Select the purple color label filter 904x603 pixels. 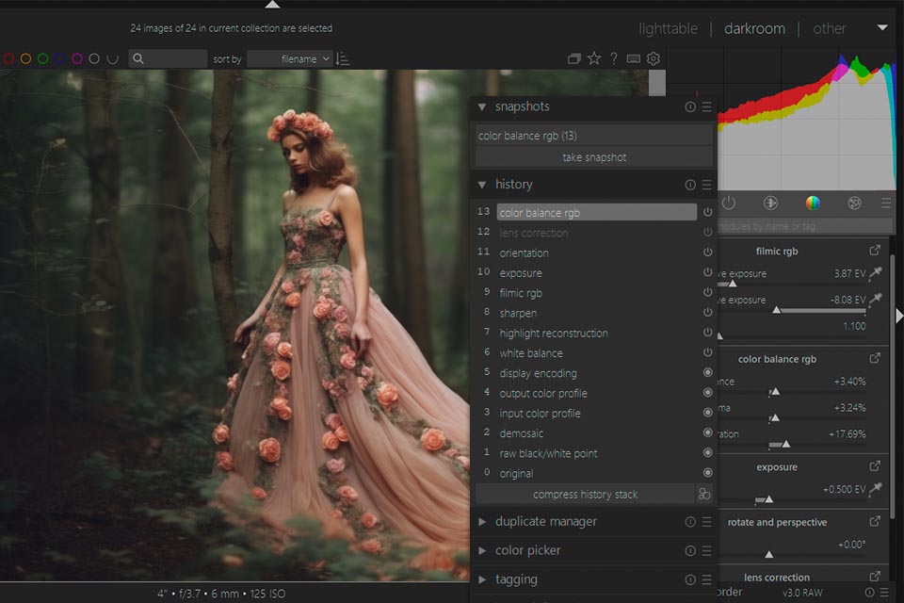(x=76, y=58)
